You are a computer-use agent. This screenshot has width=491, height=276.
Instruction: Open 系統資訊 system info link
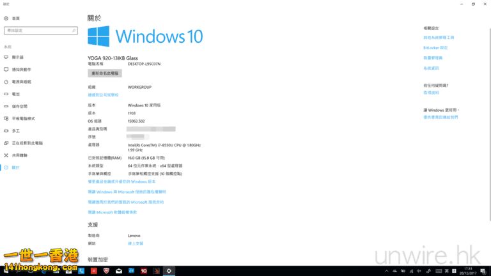(431, 68)
